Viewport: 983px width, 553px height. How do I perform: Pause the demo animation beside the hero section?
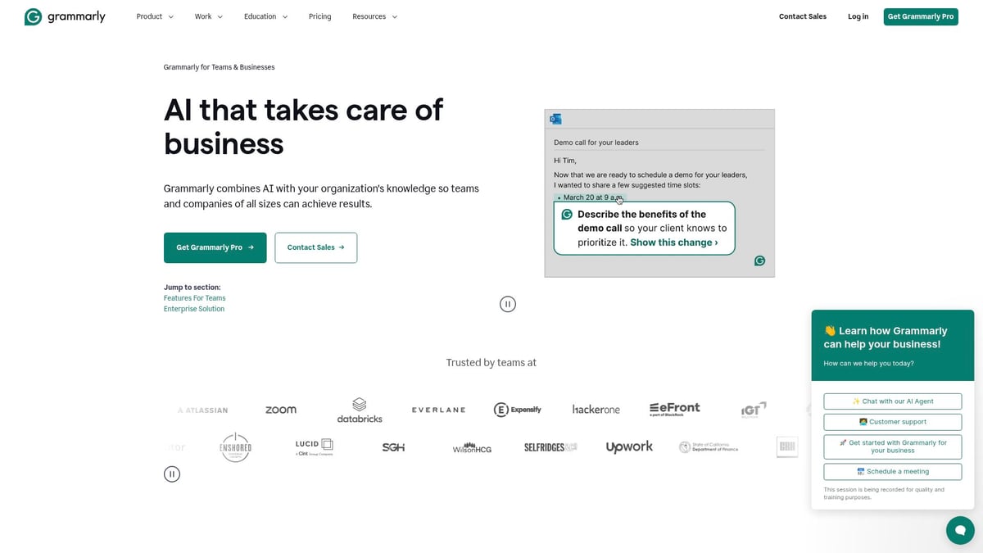coord(508,303)
